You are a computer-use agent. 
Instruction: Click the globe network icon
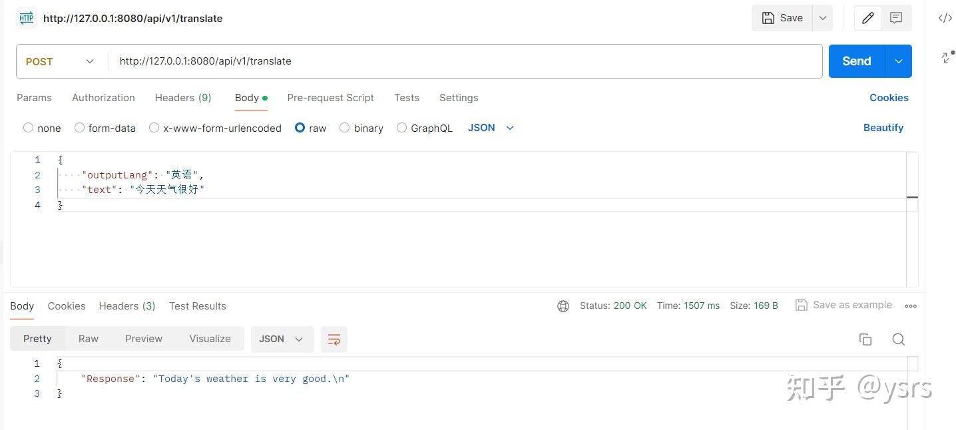[x=563, y=306]
